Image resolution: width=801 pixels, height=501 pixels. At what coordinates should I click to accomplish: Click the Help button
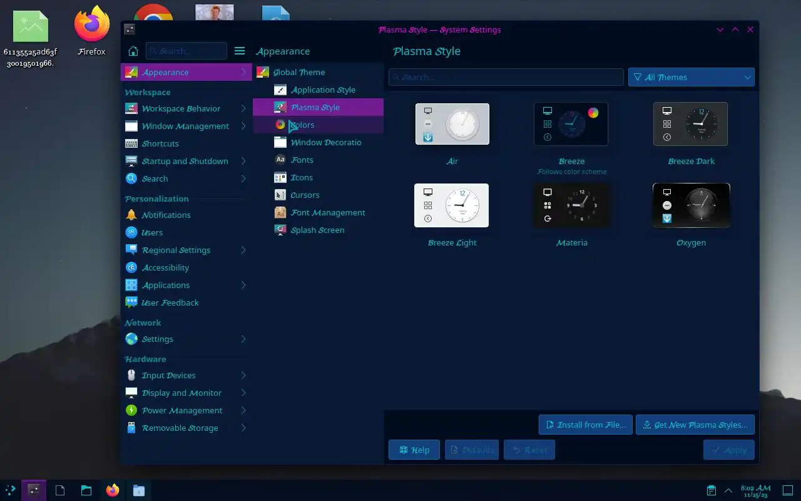coord(414,450)
